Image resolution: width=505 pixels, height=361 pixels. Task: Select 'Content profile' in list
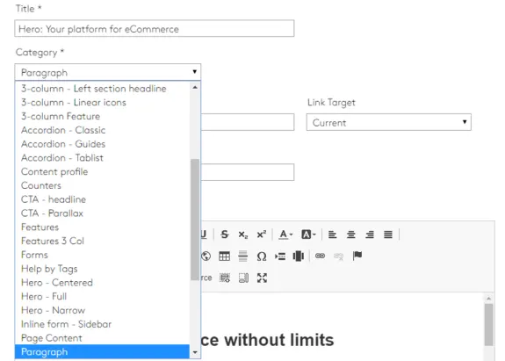pos(103,171)
